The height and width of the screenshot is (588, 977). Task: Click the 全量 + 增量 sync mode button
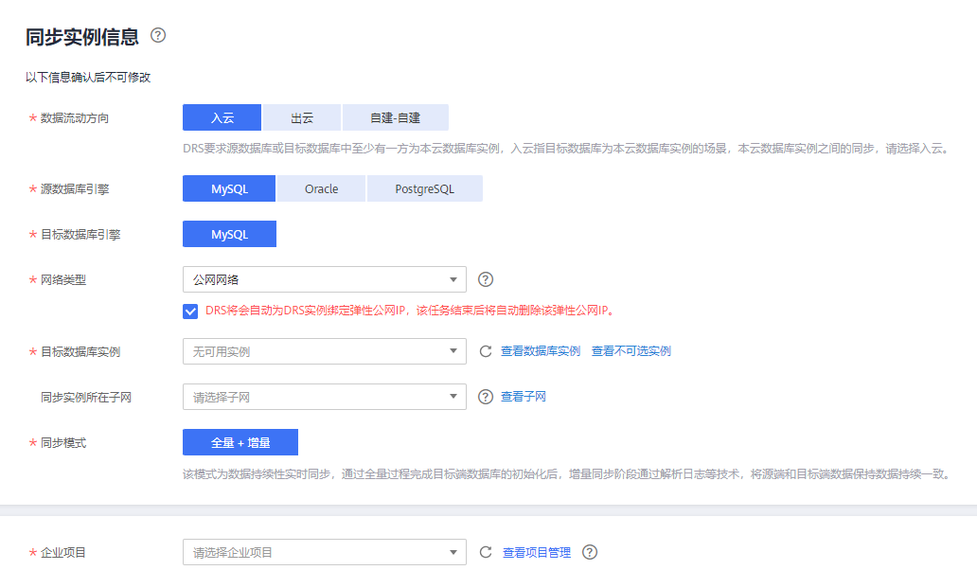pos(240,442)
